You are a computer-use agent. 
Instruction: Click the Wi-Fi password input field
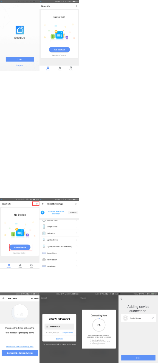[59, 326]
